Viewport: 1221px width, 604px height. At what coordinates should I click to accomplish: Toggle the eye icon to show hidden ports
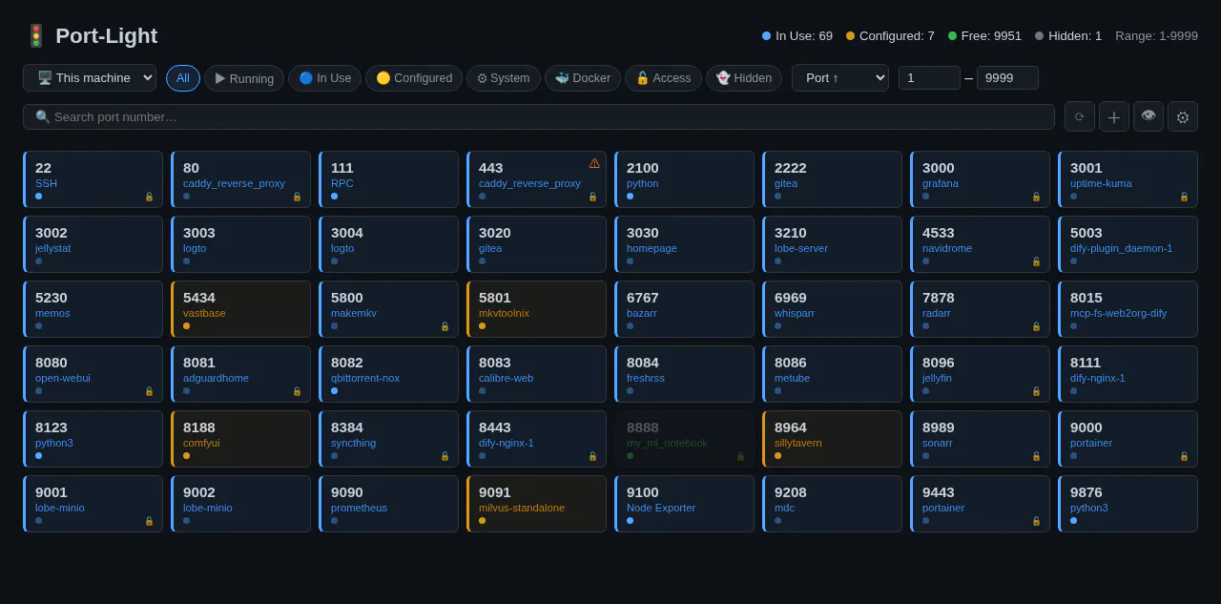(x=1149, y=116)
